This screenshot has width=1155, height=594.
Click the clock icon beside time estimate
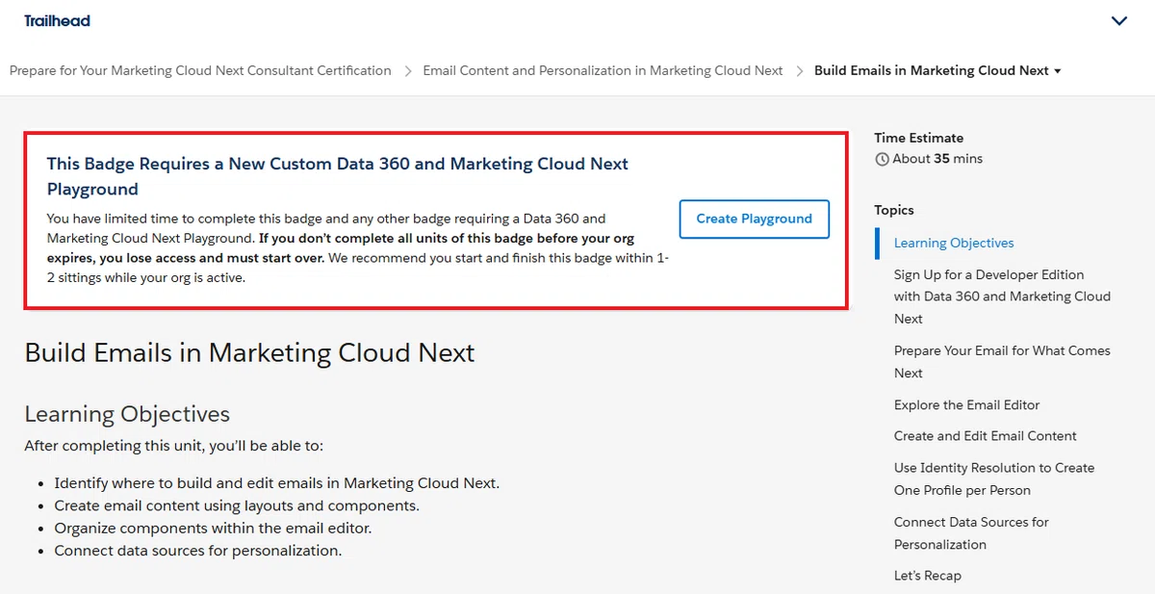click(882, 159)
